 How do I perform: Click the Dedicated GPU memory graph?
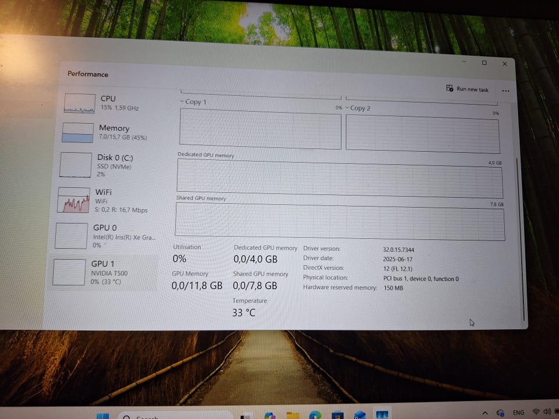(x=339, y=179)
